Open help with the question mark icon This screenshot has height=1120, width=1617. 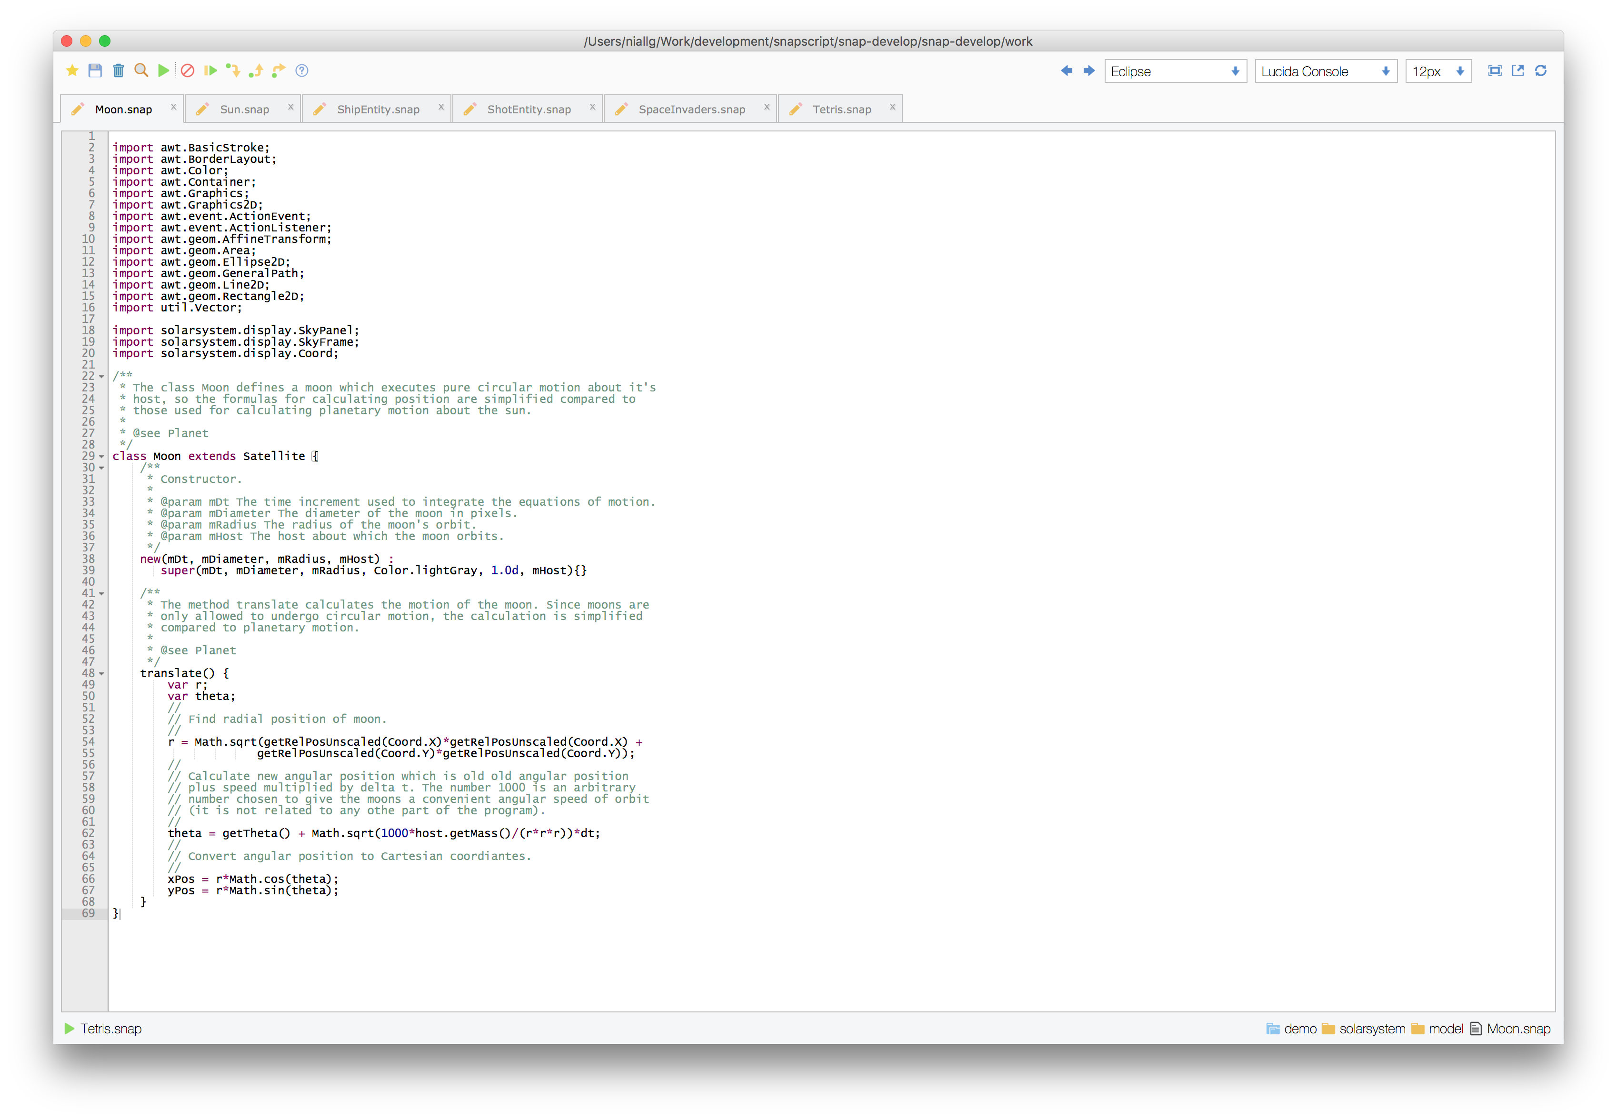(302, 70)
